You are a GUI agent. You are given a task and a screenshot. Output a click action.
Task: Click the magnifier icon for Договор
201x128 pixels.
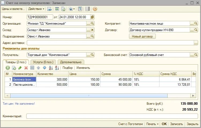pyautogui.click(x=196, y=30)
